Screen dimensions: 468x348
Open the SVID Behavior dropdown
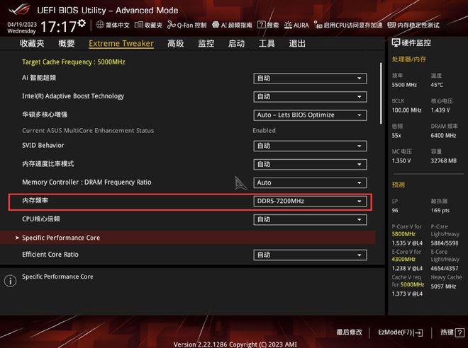(x=309, y=146)
